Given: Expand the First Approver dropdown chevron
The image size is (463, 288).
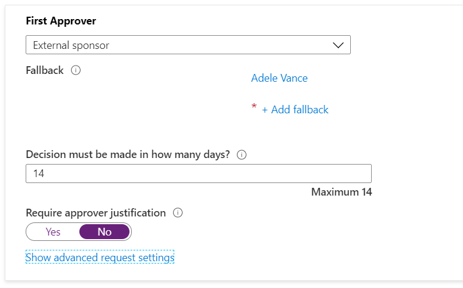Looking at the screenshot, I should click(x=338, y=45).
